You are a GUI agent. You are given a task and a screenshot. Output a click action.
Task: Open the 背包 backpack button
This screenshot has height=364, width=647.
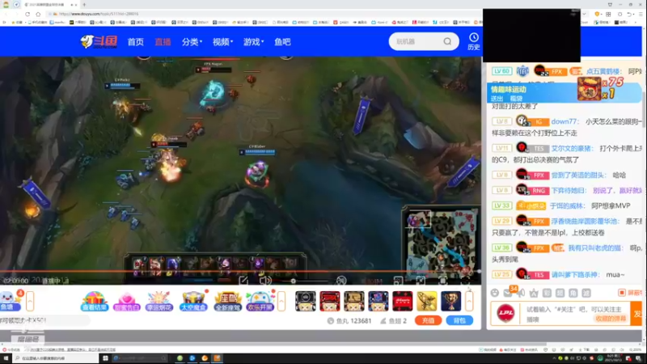pos(459,320)
